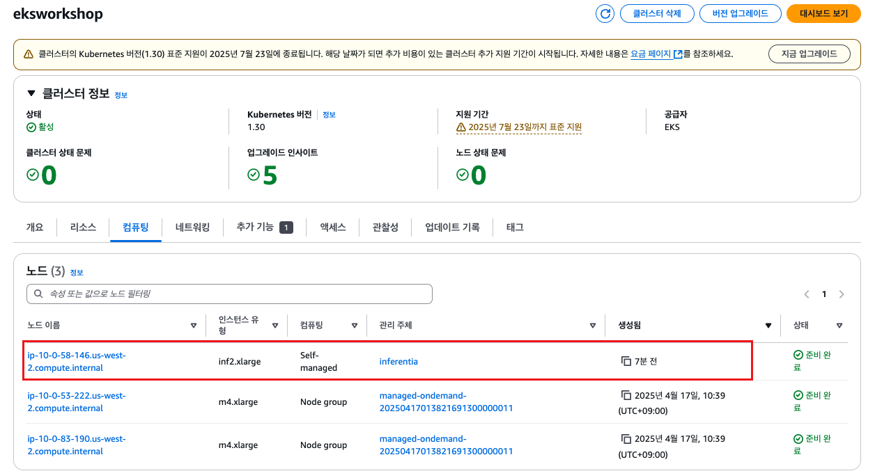The height and width of the screenshot is (471, 875).
Task: Switch to the 개요 tab
Action: [35, 227]
